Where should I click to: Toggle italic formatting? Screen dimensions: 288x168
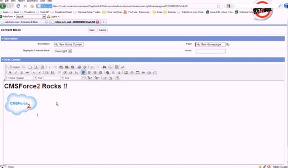[x=16, y=73]
